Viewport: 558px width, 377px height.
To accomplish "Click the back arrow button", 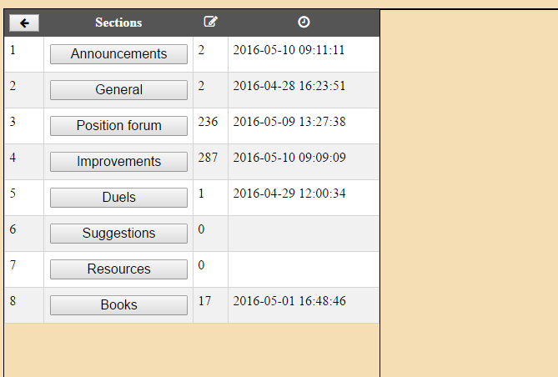I will [24, 23].
